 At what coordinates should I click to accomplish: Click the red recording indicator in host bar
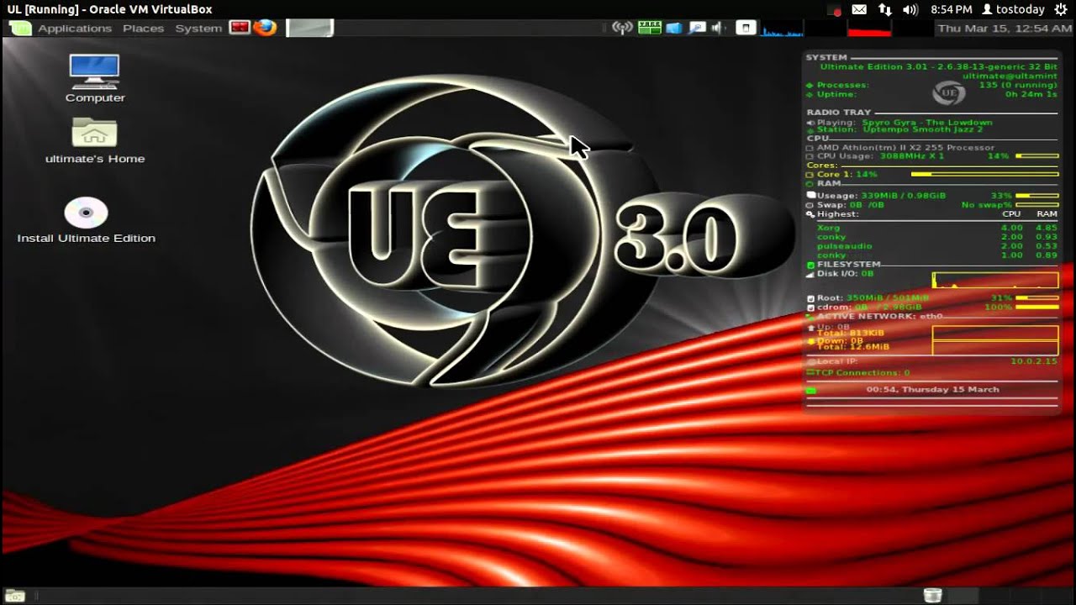point(835,10)
